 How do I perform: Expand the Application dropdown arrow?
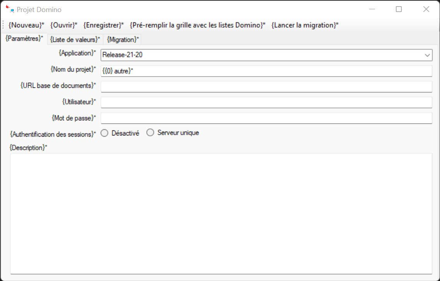(427, 55)
